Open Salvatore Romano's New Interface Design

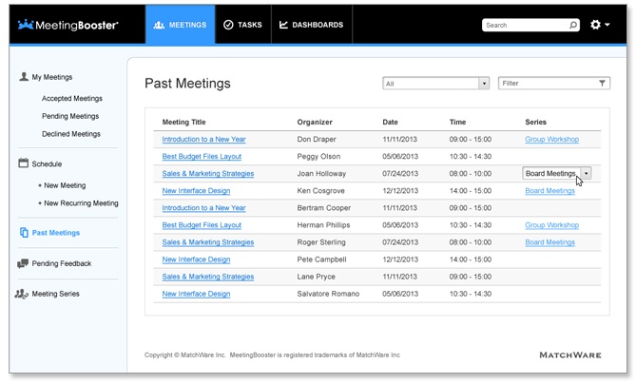pyautogui.click(x=197, y=294)
